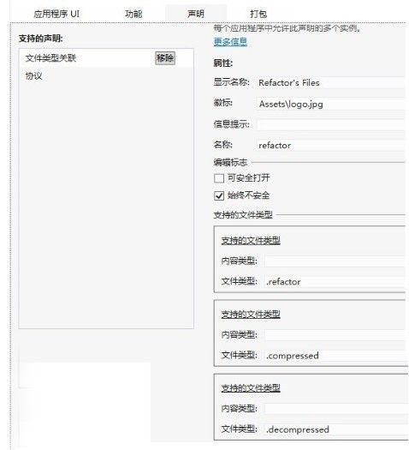The image size is (409, 450).
Task: Switch to the 应用程序 UI tab
Action: click(56, 14)
